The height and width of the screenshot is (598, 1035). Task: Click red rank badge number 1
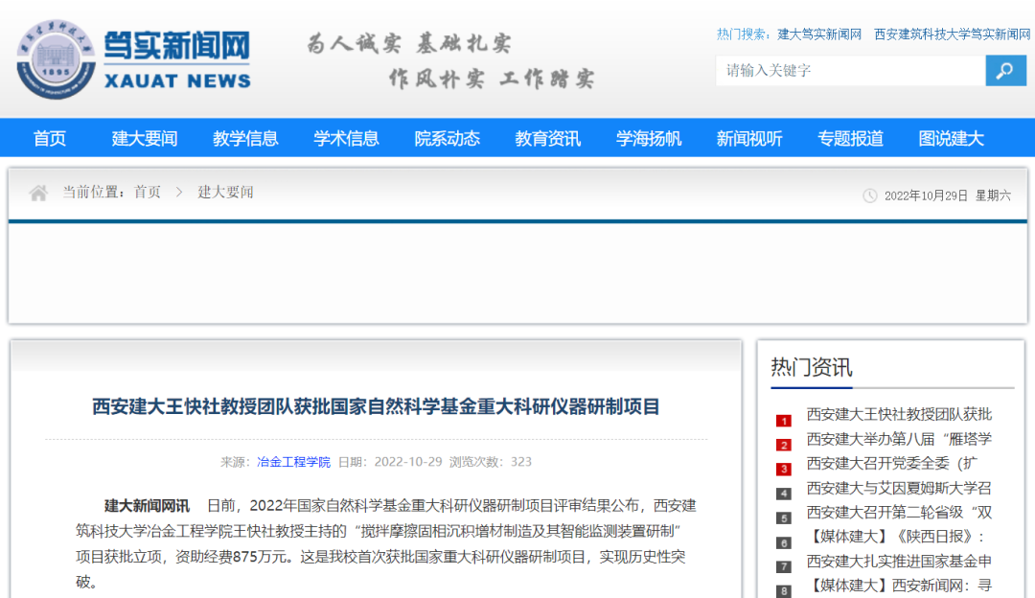tap(784, 421)
